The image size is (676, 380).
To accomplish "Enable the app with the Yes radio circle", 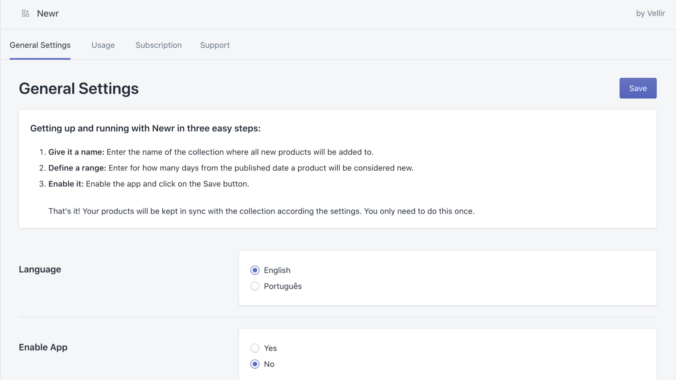I will 255,348.
